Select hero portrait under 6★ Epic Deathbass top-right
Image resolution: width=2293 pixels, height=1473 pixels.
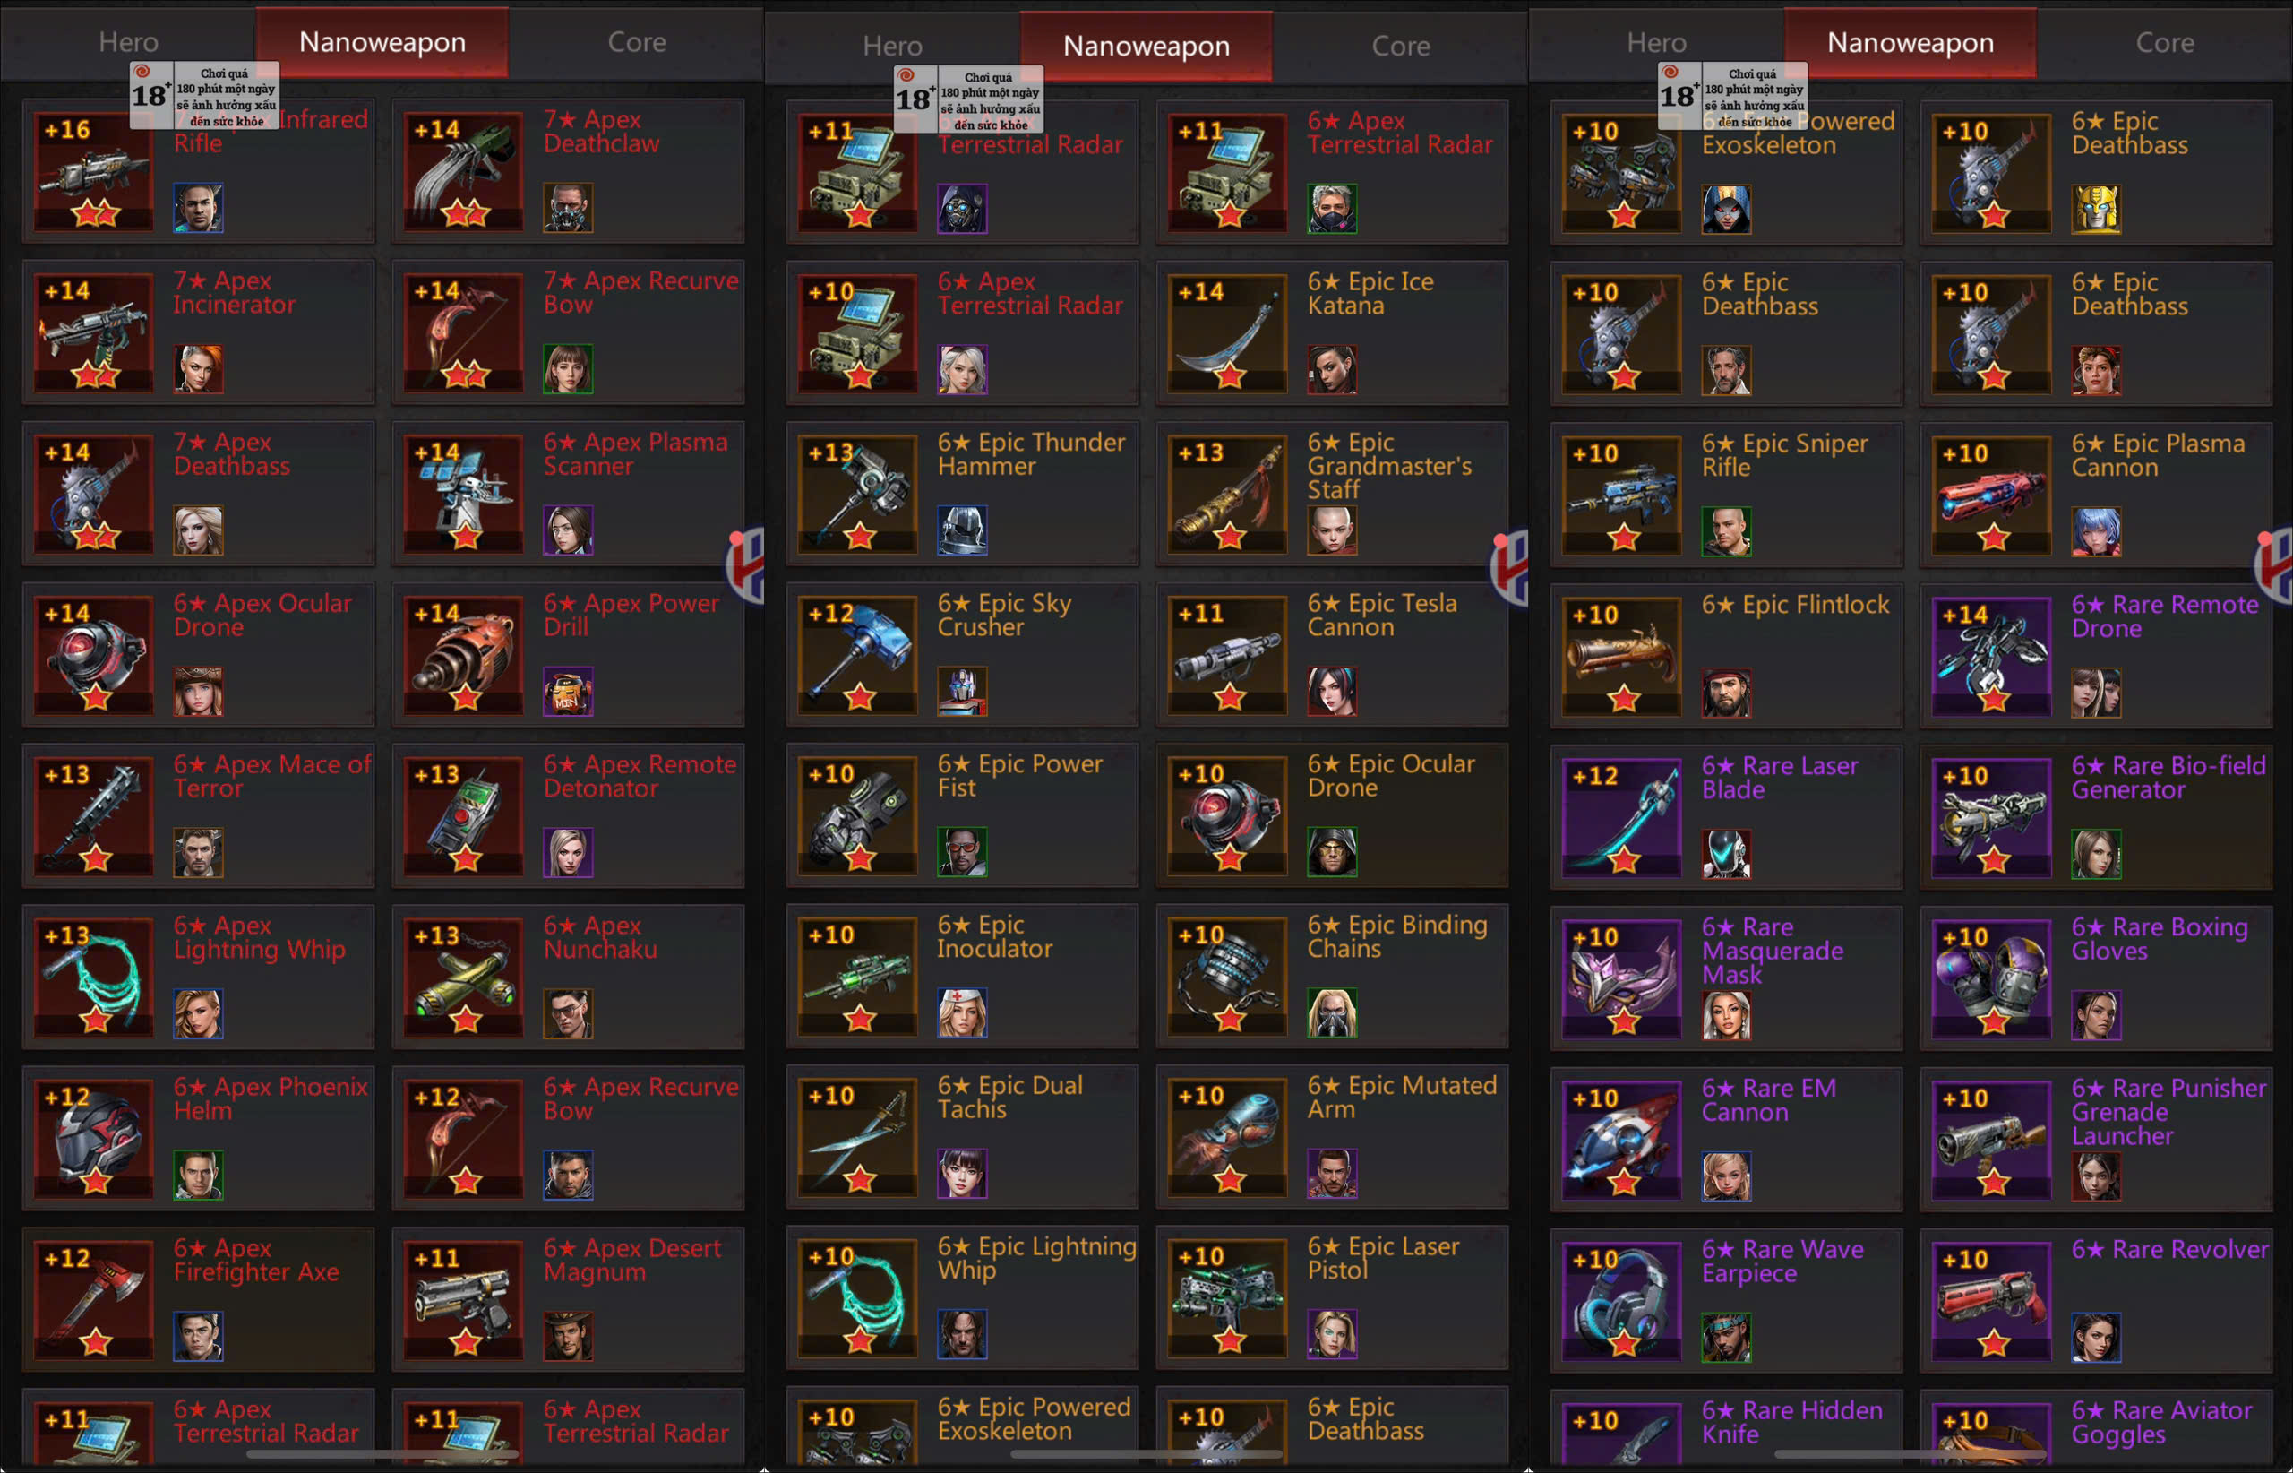pos(2096,209)
